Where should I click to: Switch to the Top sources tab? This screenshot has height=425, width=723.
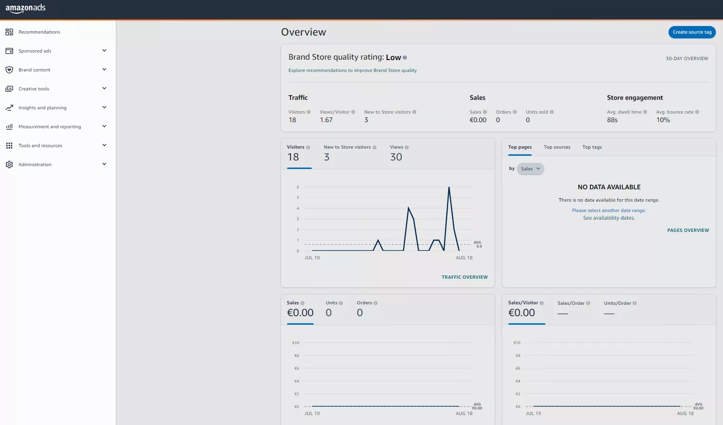[557, 147]
